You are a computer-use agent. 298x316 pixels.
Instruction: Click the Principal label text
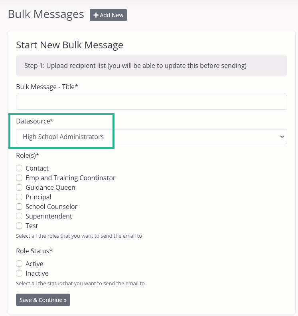(x=38, y=197)
